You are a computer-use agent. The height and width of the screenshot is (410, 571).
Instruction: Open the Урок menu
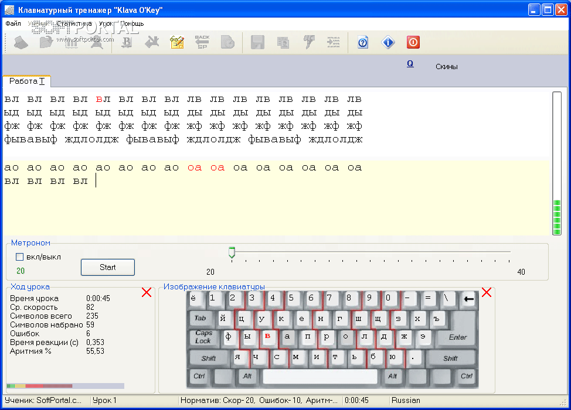tap(106, 23)
